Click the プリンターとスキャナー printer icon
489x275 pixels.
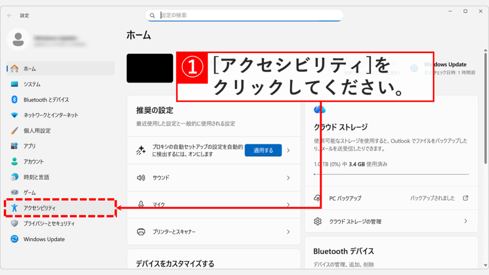[141, 232]
